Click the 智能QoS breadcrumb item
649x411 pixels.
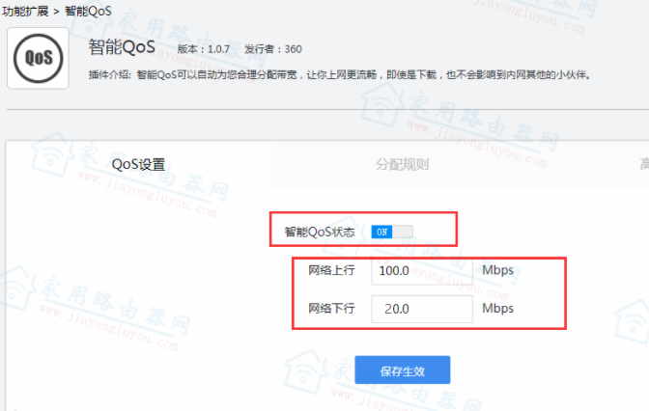88,12
